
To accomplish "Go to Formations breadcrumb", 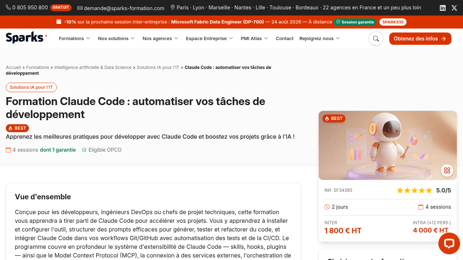I will [38, 68].
